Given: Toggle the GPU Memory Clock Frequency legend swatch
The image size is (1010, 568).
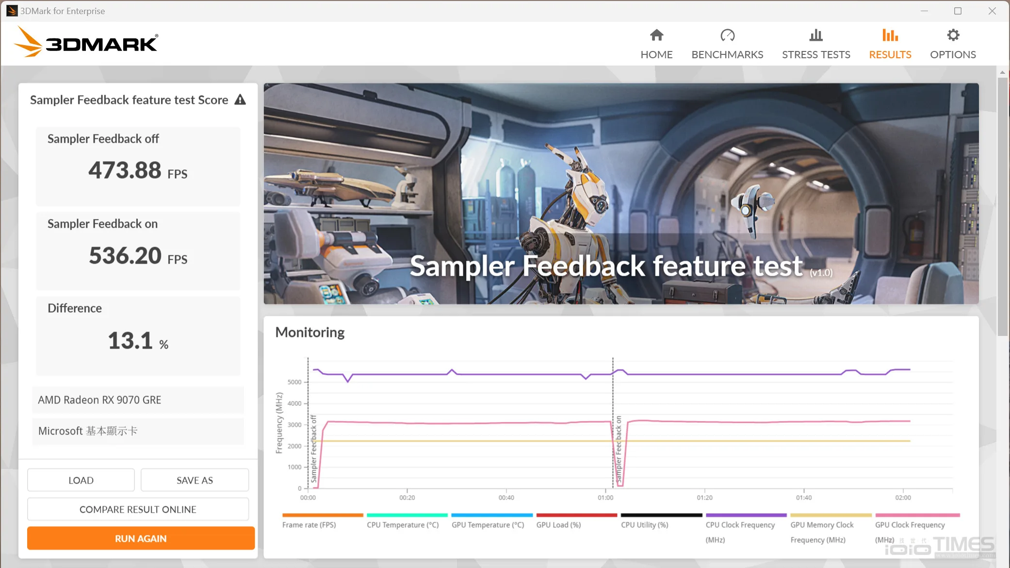Looking at the screenshot, I should tap(831, 515).
